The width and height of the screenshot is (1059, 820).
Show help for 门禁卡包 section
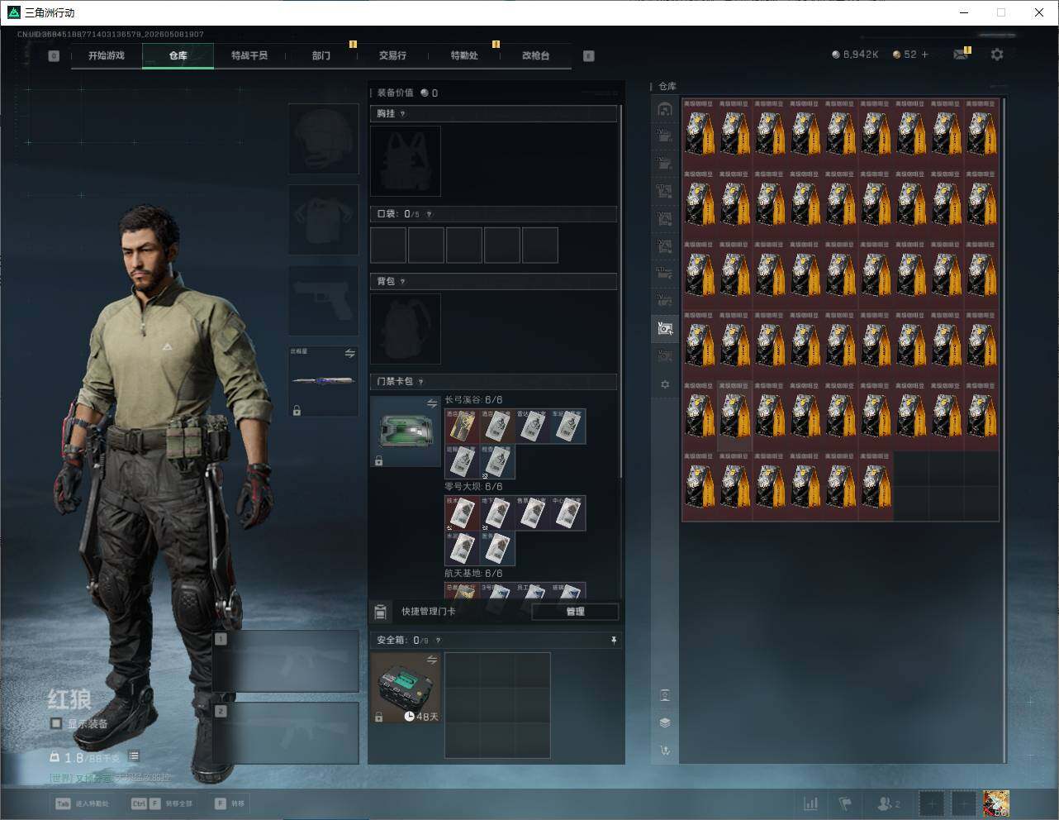420,382
